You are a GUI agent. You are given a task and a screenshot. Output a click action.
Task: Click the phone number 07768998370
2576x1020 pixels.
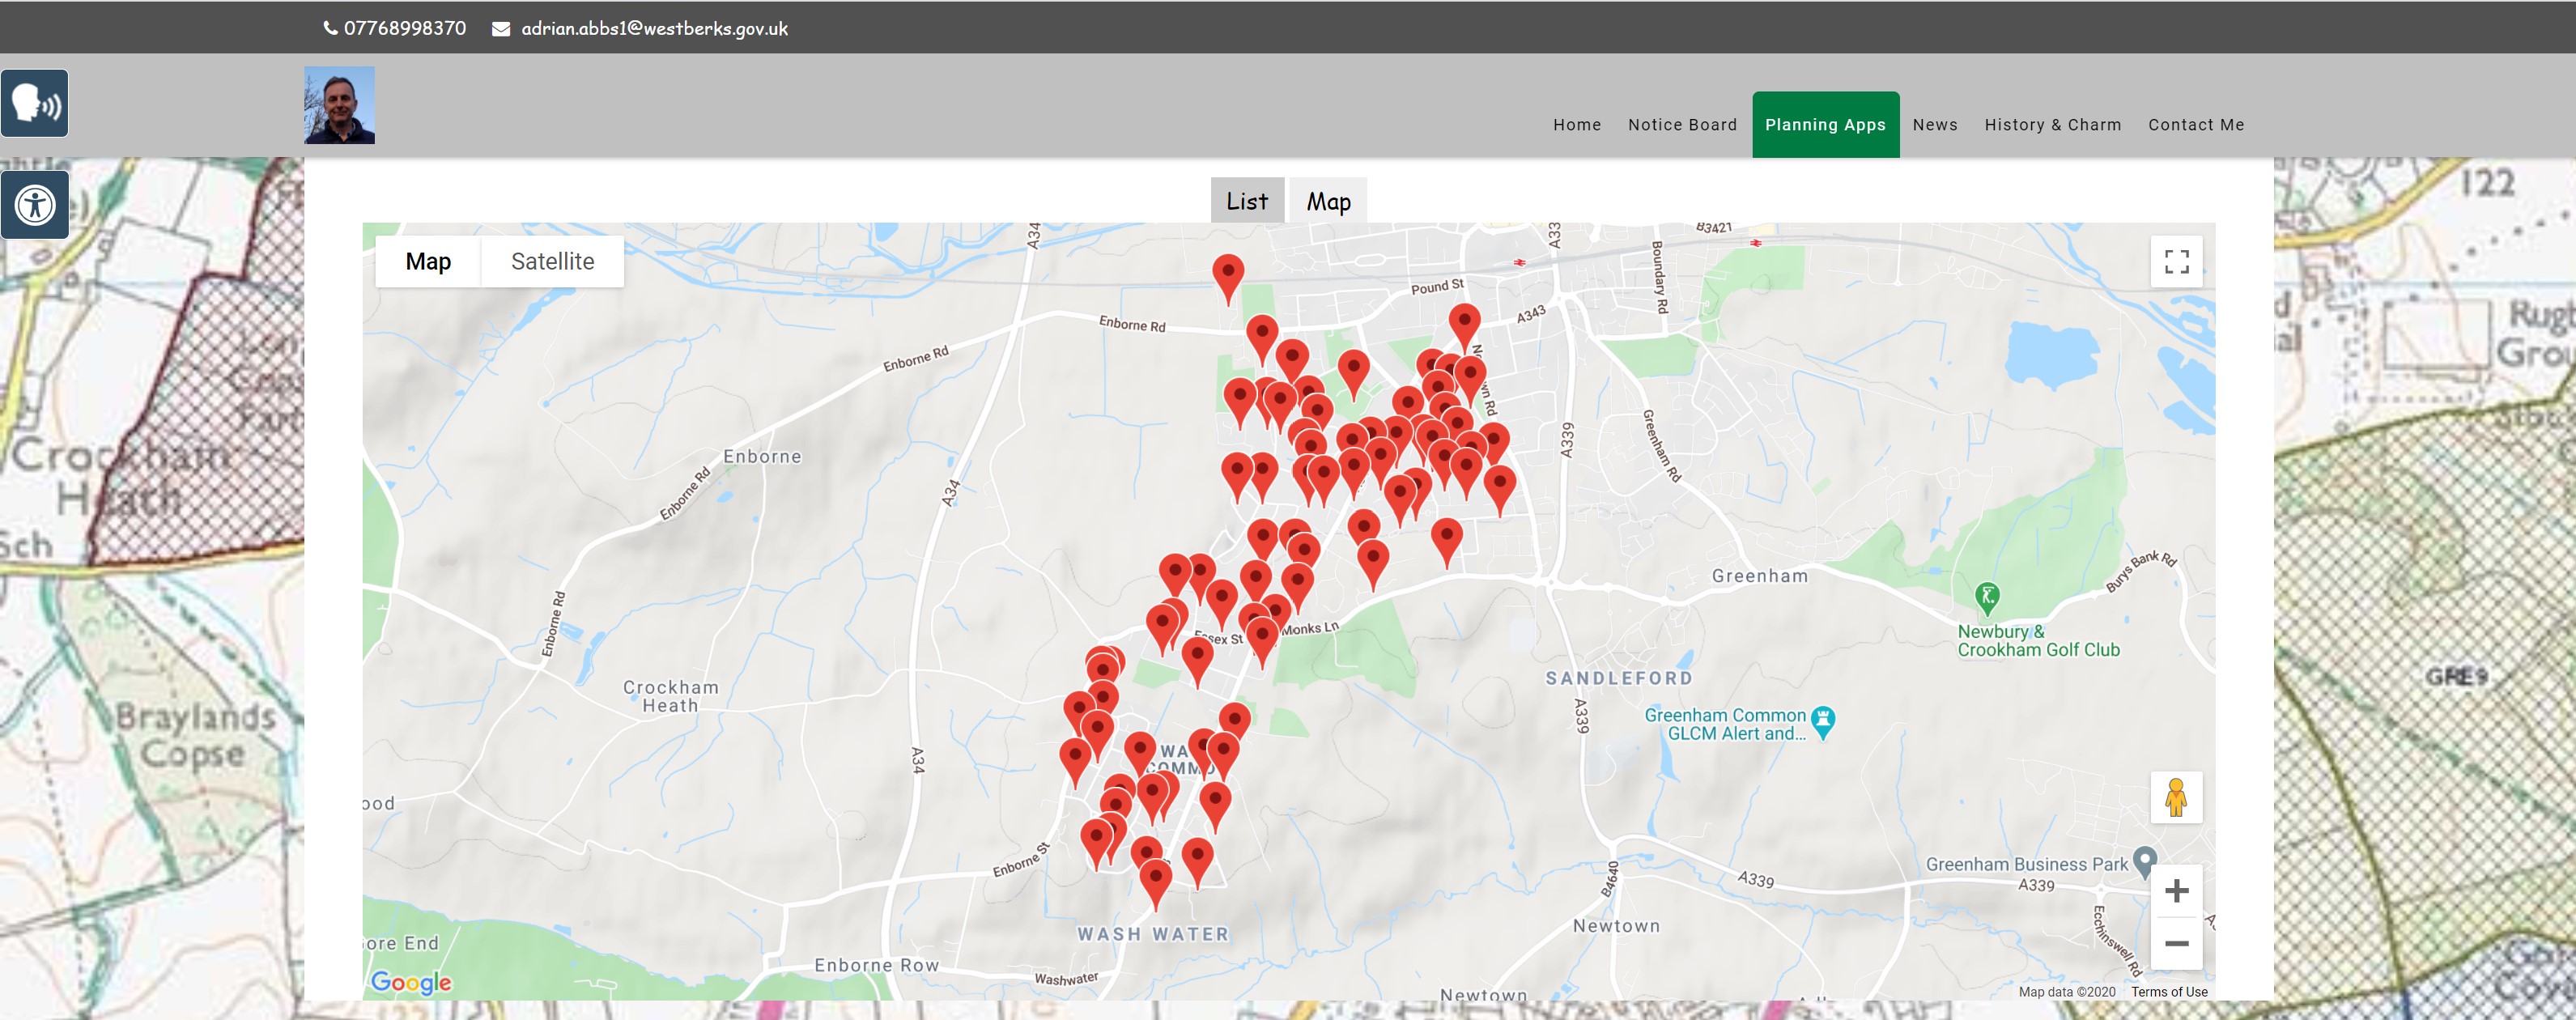(405, 28)
